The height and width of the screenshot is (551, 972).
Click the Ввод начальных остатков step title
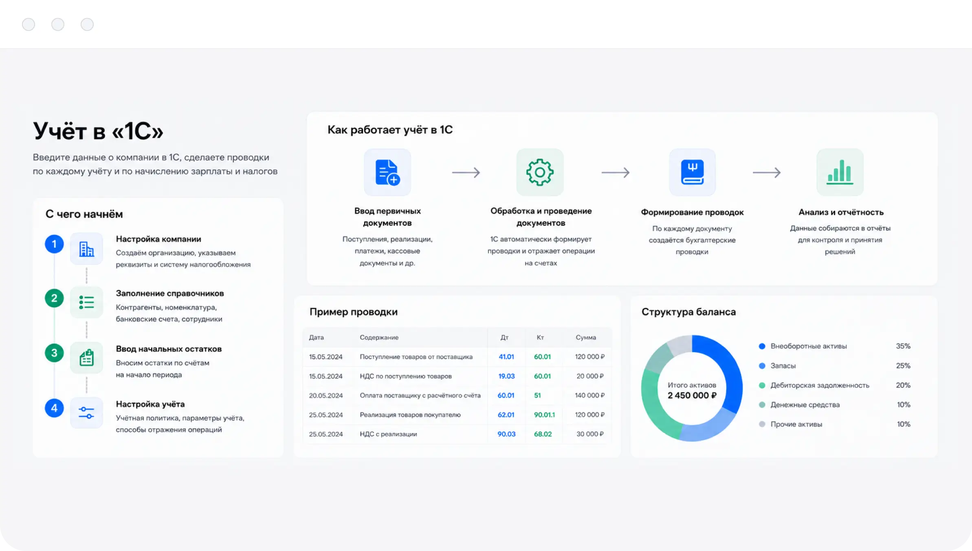169,349
